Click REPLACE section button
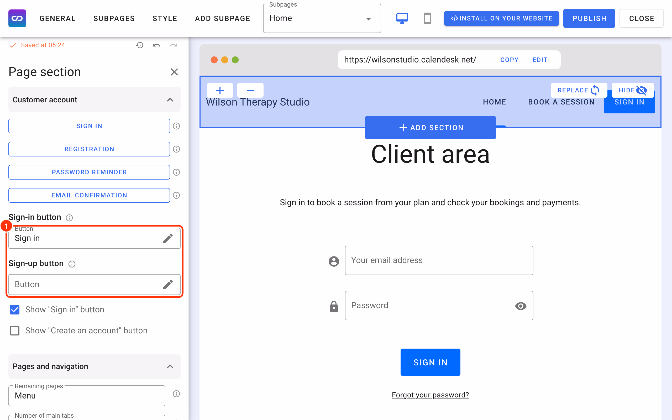The height and width of the screenshot is (420, 672). pyautogui.click(x=579, y=90)
